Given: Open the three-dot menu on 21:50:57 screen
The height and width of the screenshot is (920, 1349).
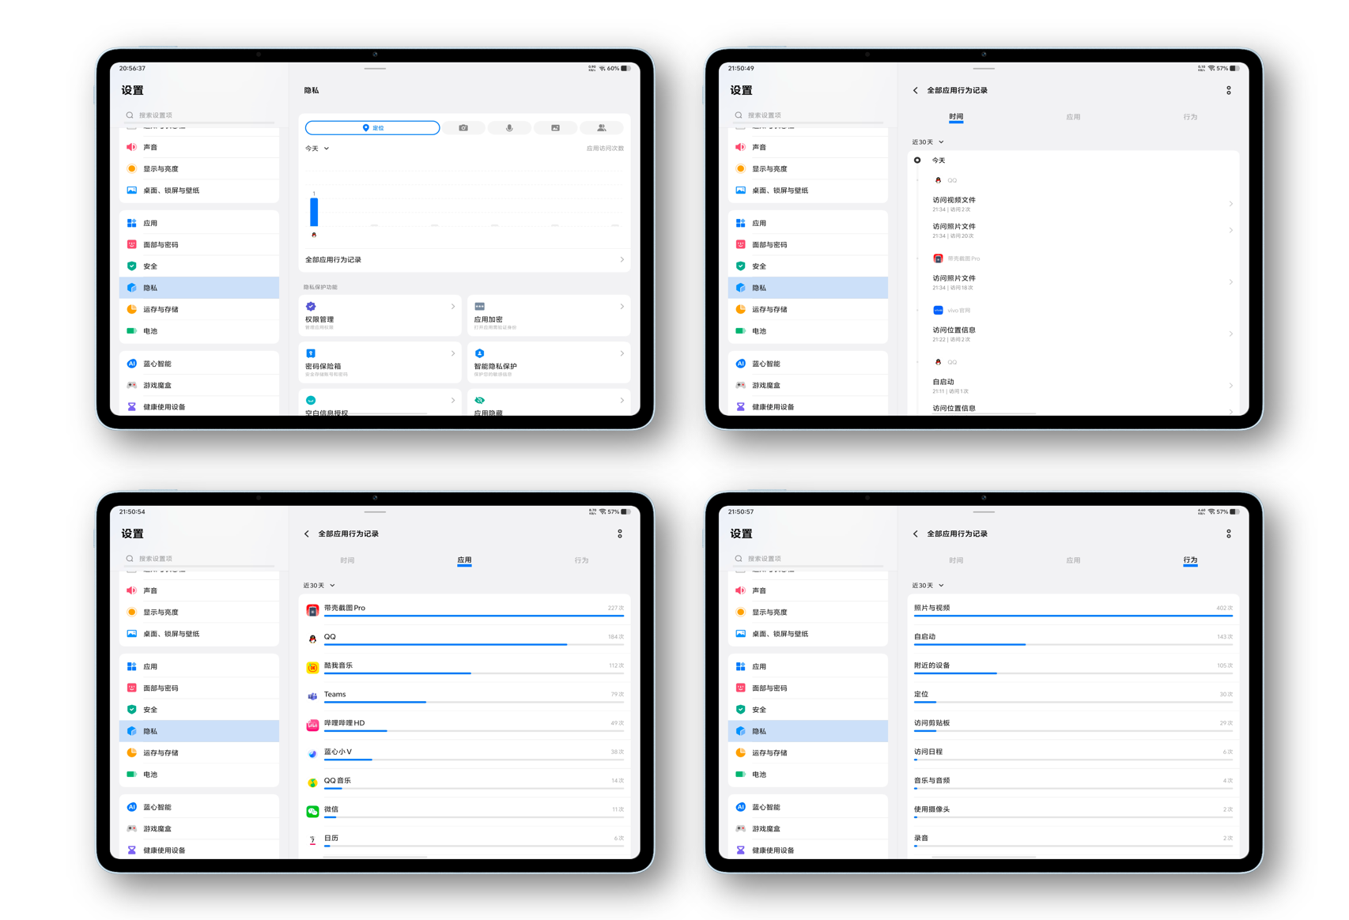Looking at the screenshot, I should point(1229,534).
